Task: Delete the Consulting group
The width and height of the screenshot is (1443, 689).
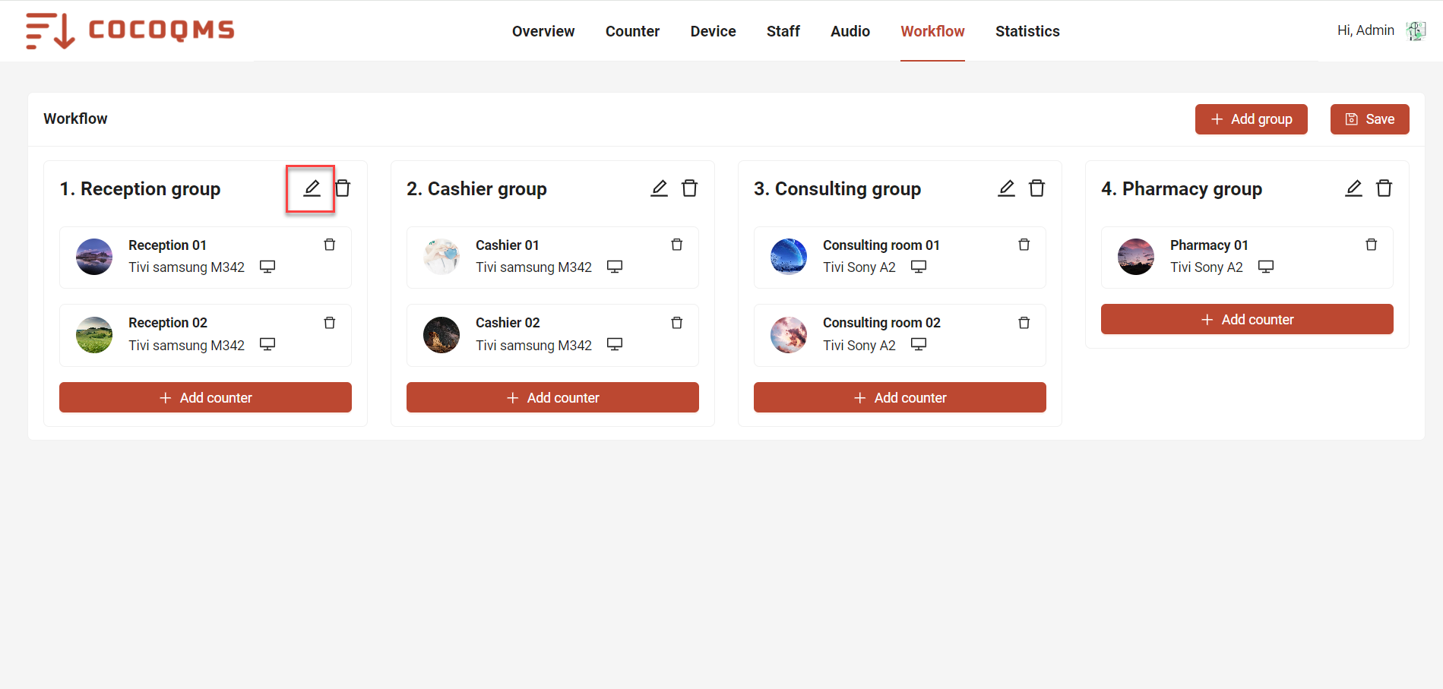Action: click(x=1036, y=188)
